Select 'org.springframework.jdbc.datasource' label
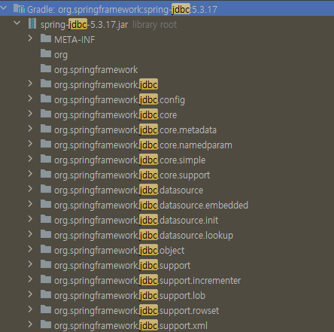 tap(129, 190)
